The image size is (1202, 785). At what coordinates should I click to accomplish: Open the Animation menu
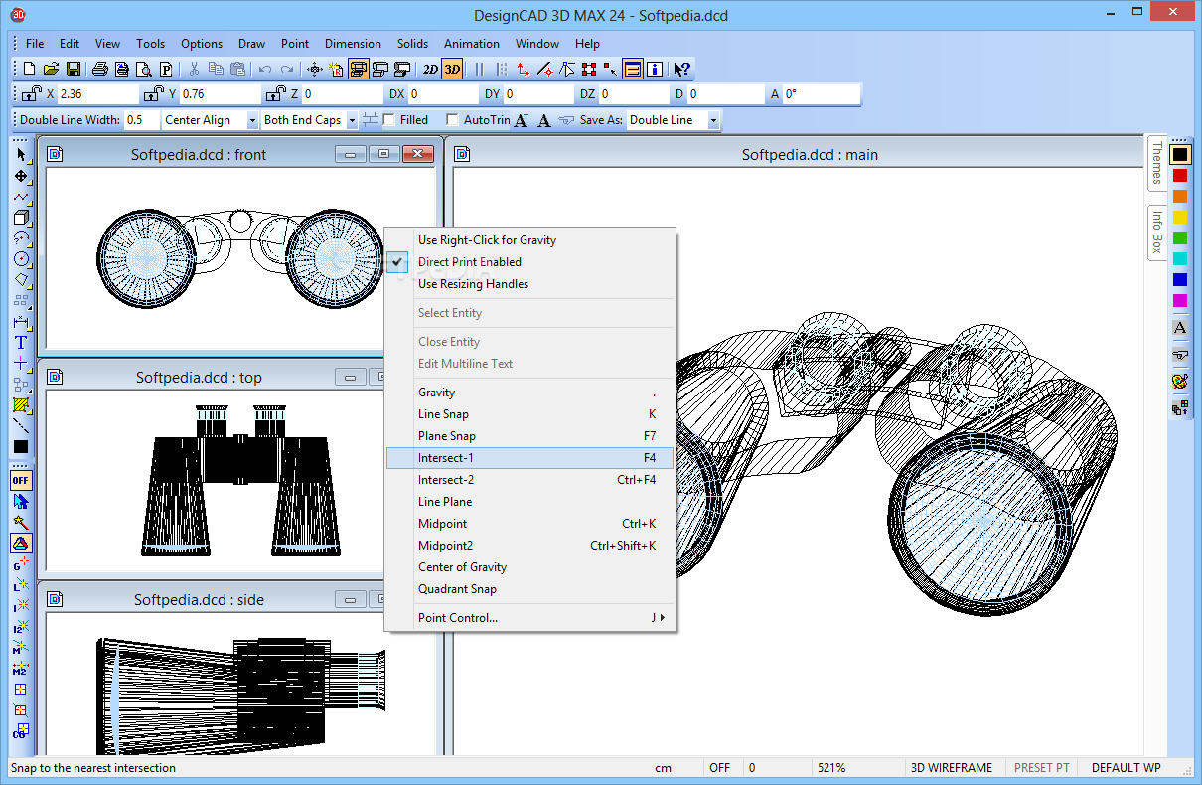pyautogui.click(x=472, y=43)
